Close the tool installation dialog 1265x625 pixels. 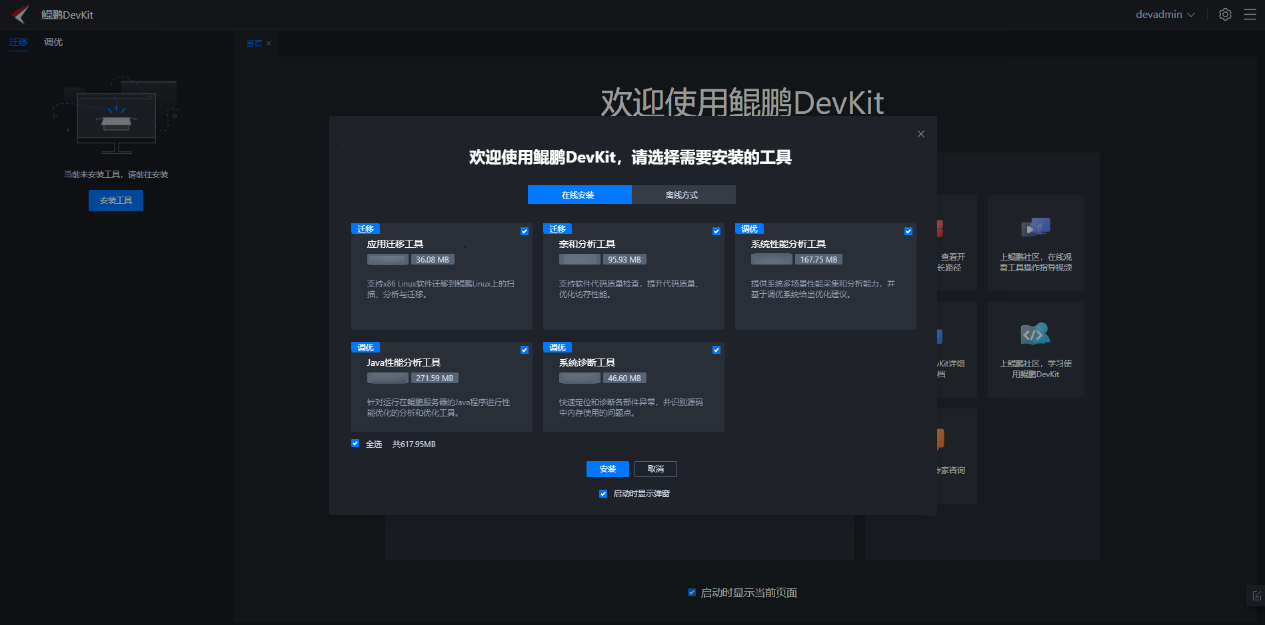(x=921, y=134)
